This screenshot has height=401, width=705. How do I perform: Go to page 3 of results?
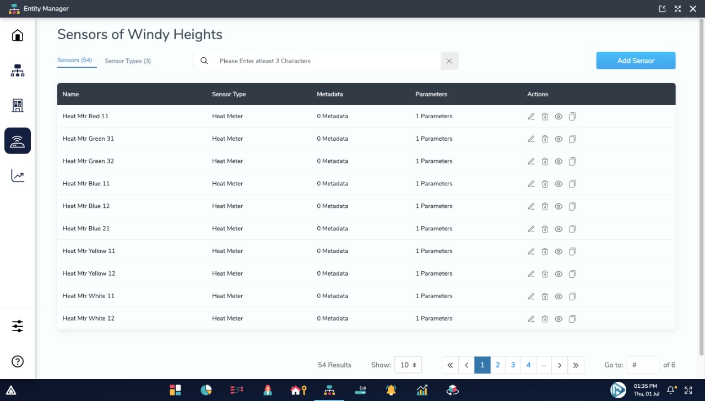[513, 365]
